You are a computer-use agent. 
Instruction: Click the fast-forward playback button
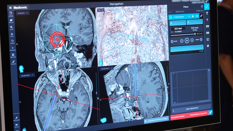(192, 40)
